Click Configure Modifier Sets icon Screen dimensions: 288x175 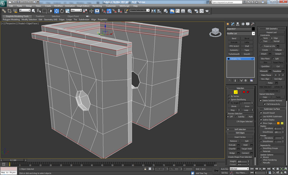tap(251, 81)
